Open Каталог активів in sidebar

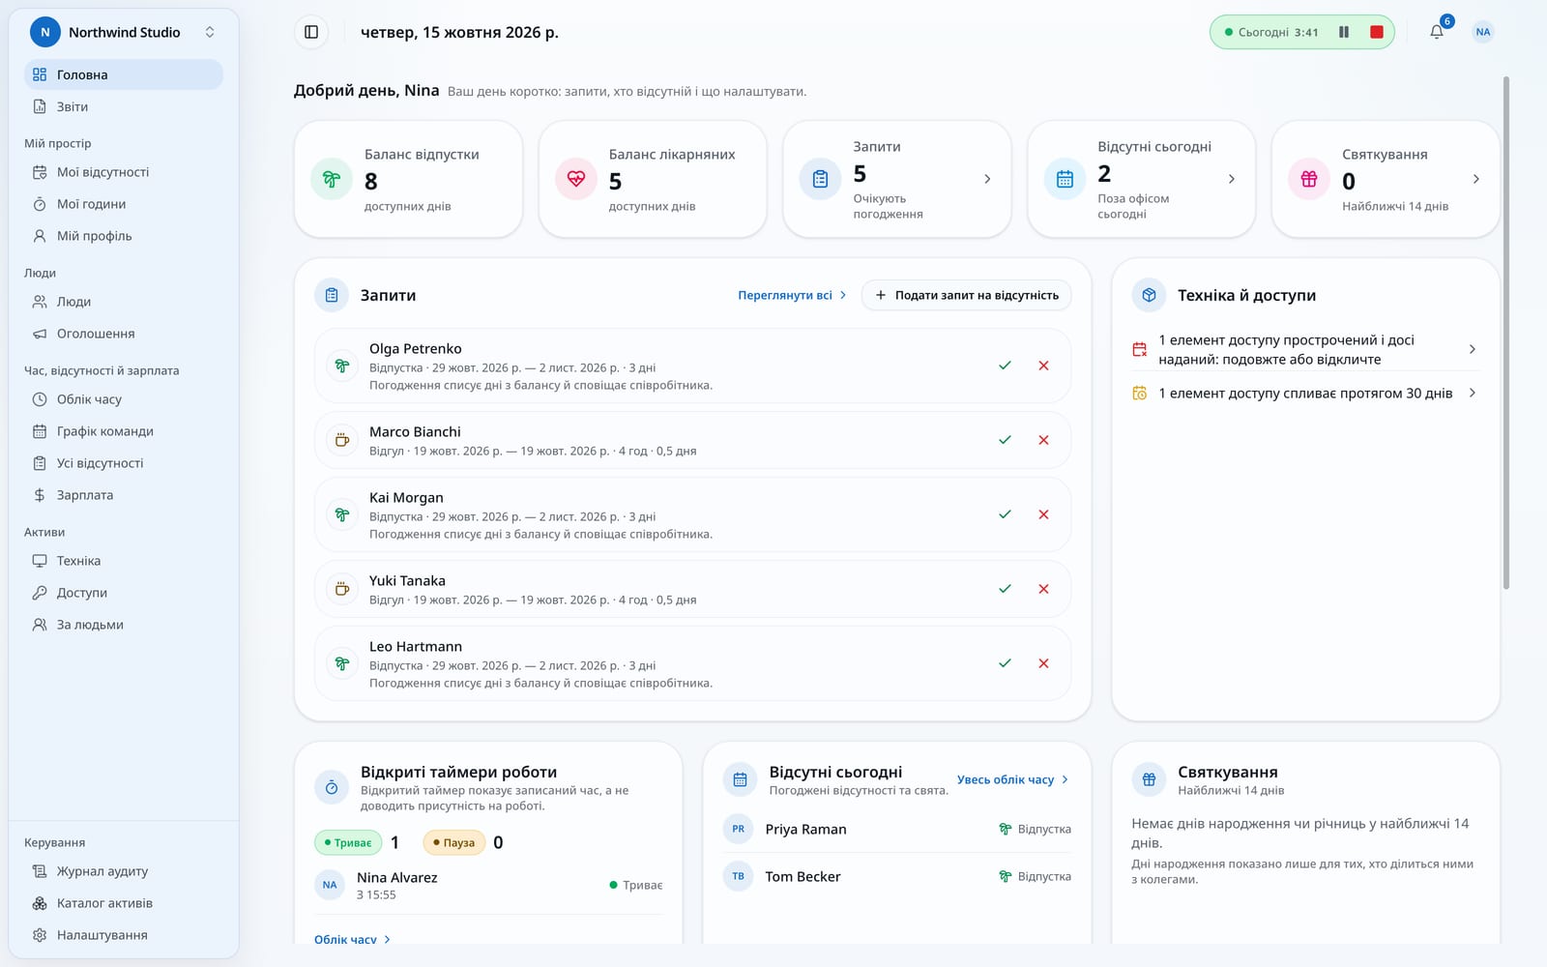[x=124, y=903]
